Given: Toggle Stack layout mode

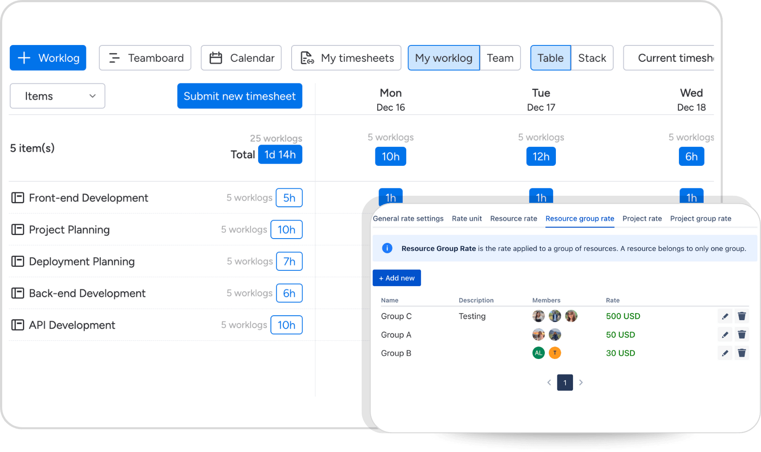Looking at the screenshot, I should [592, 58].
